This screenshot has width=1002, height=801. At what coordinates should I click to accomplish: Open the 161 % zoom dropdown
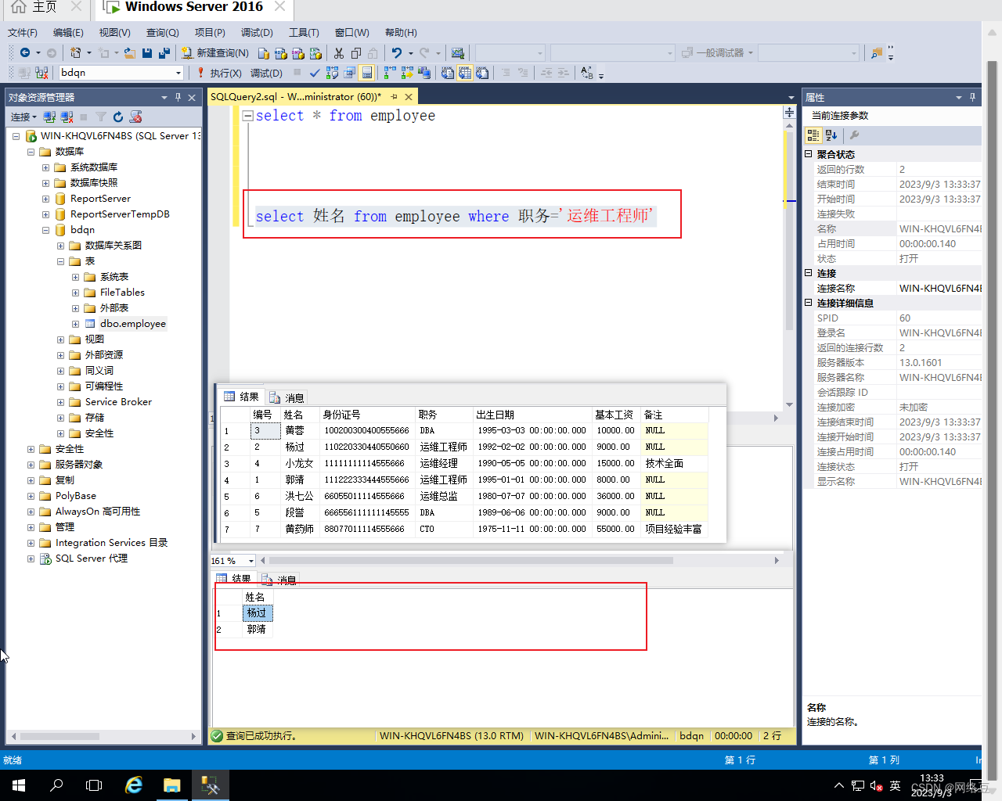pyautogui.click(x=251, y=561)
